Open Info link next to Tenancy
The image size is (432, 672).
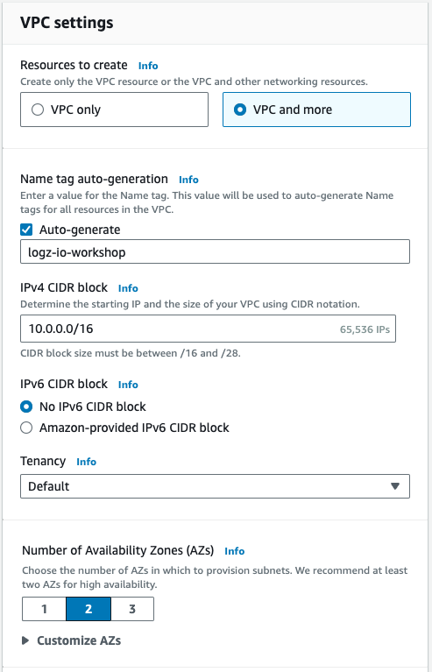point(86,462)
